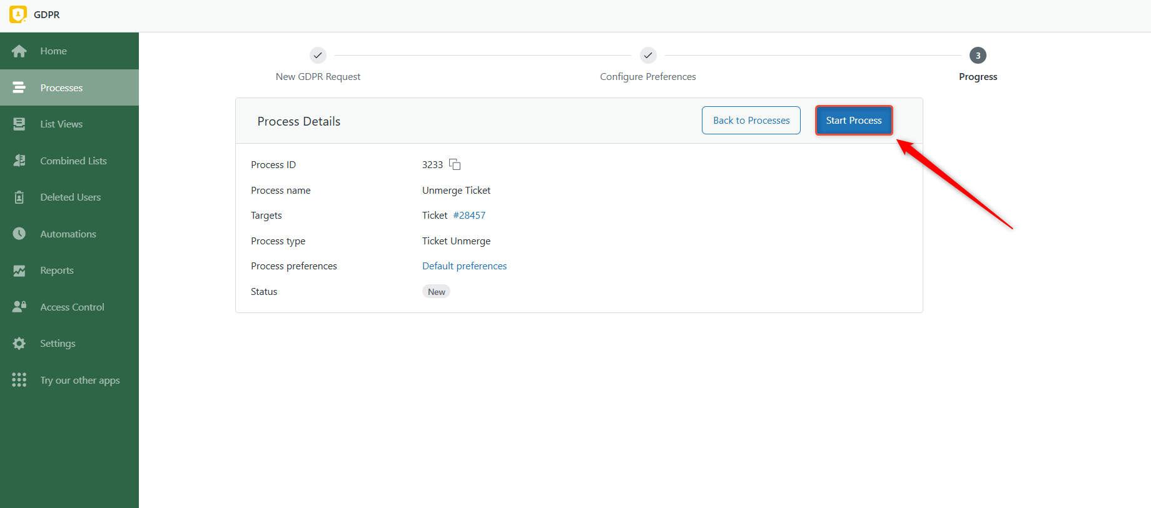Click the Reports chart icon
This screenshot has width=1151, height=508.
pyautogui.click(x=19, y=271)
